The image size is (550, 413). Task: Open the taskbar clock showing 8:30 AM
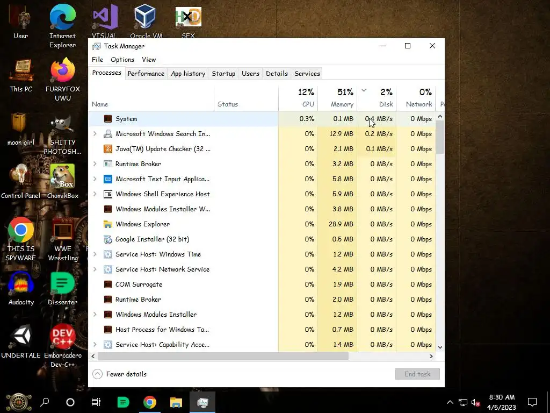pyautogui.click(x=502, y=402)
